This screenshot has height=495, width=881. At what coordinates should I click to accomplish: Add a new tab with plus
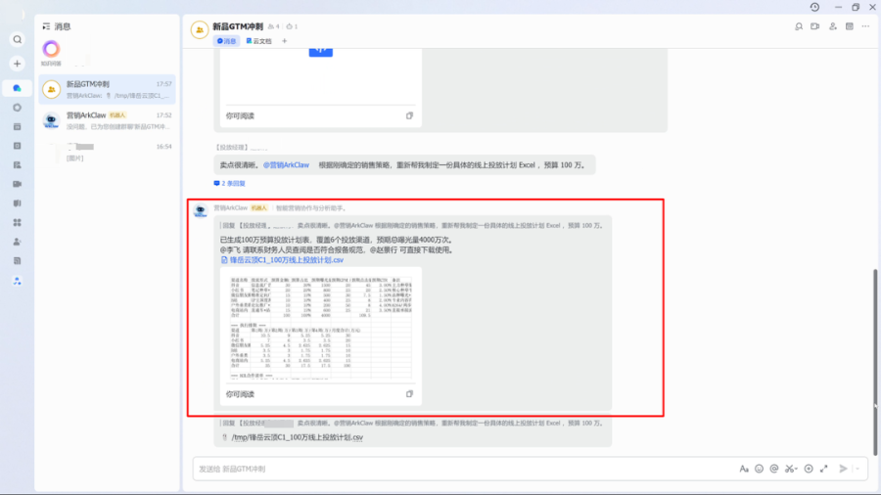[284, 41]
